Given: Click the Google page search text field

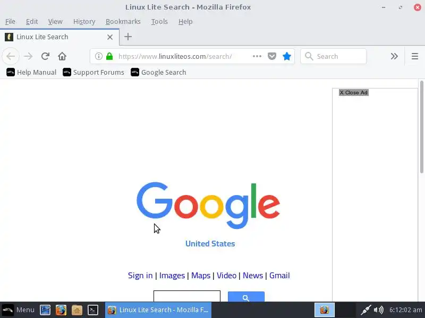Looking at the screenshot, I should click(x=187, y=296).
